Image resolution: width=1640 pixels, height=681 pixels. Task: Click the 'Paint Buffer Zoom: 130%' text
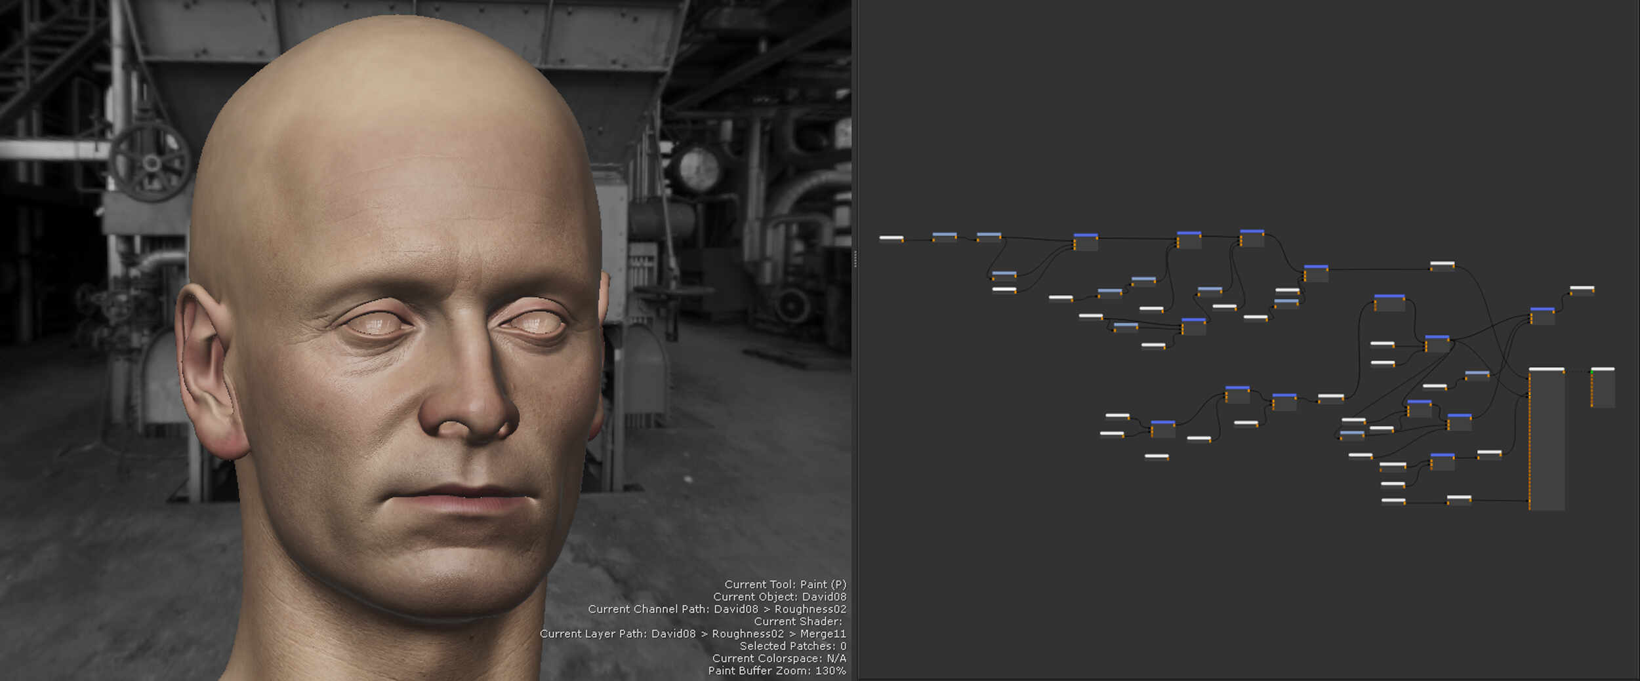point(777,671)
